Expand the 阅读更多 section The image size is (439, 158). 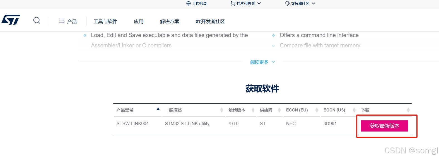pyautogui.click(x=262, y=62)
